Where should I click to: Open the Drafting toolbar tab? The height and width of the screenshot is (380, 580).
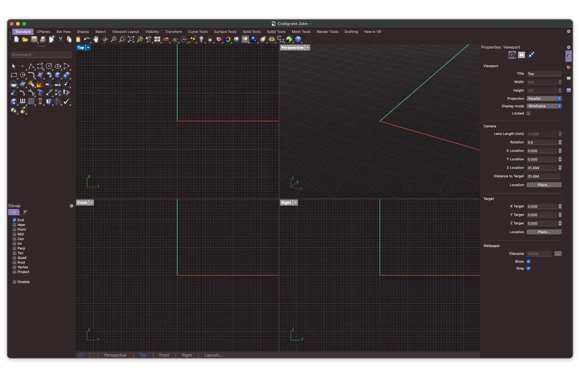[x=351, y=32]
